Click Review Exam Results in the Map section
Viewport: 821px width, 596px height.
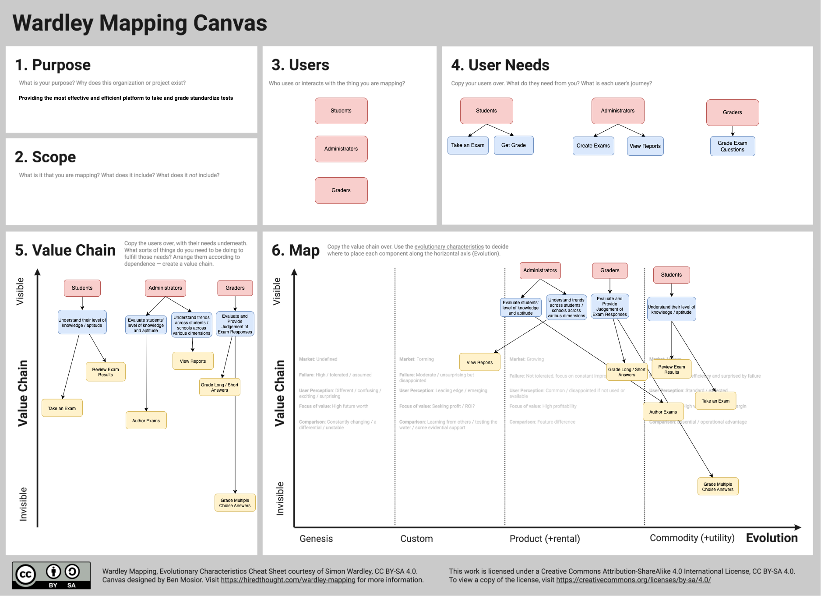click(671, 368)
